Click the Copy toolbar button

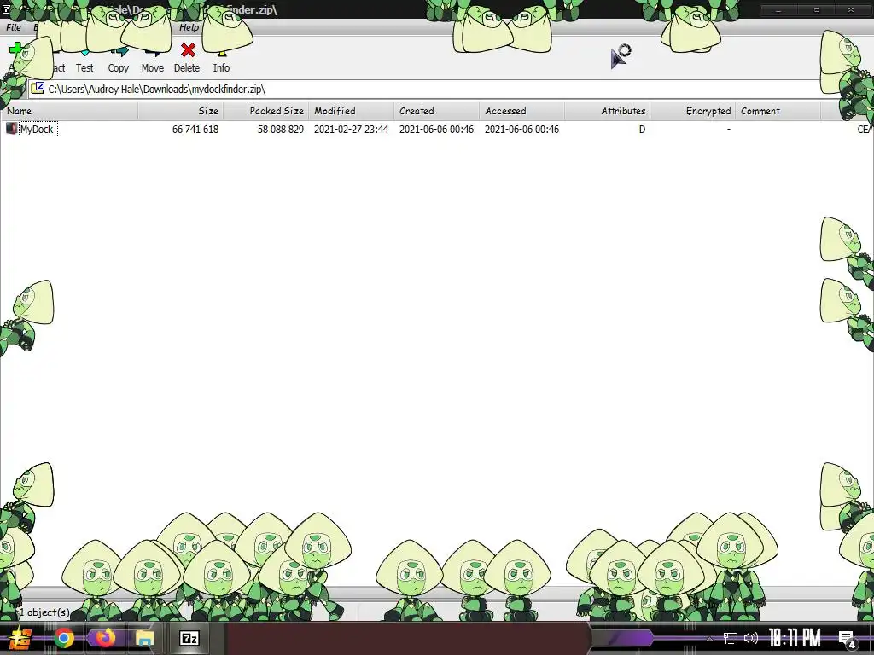tap(118, 59)
